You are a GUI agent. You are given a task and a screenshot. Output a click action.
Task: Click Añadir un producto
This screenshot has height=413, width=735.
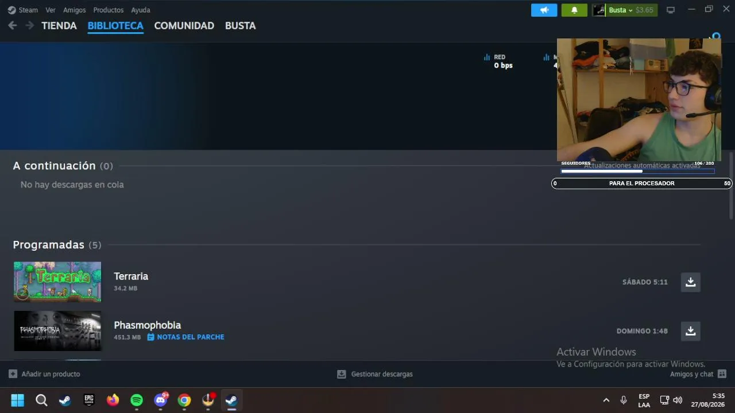pos(51,374)
